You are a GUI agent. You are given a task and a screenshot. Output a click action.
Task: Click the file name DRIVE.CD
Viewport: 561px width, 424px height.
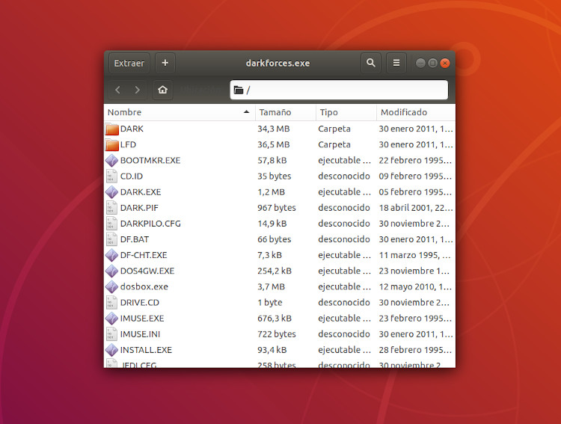140,302
